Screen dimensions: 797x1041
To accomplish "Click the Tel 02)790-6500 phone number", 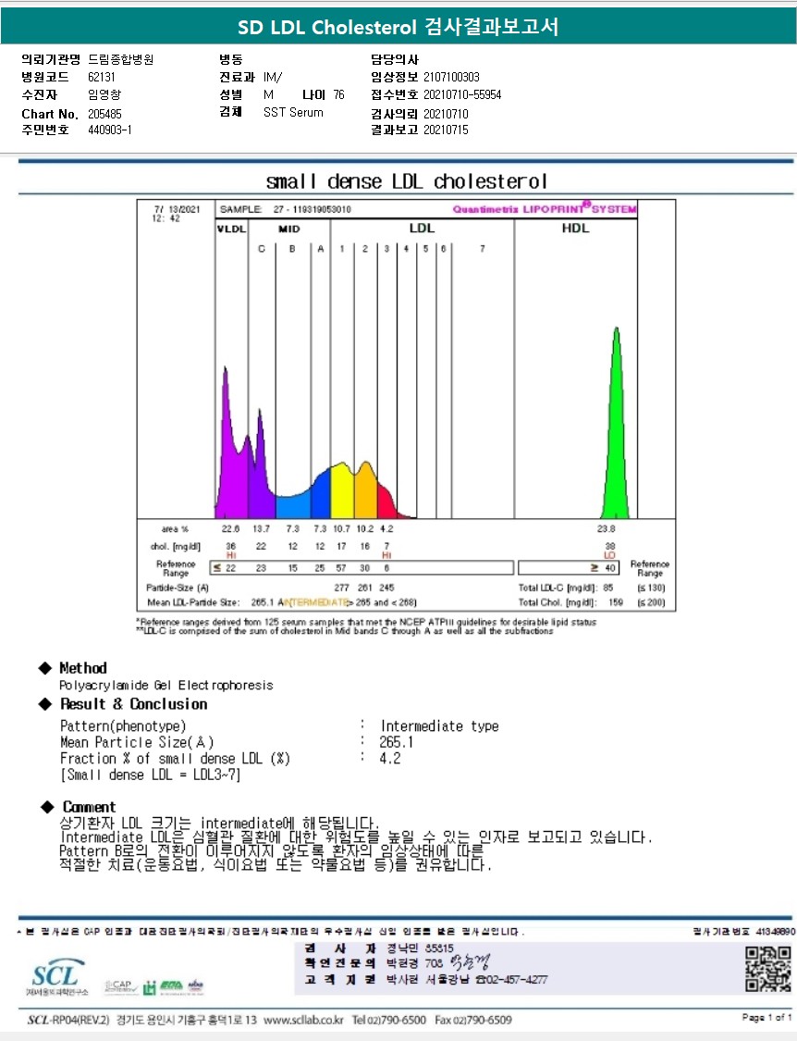I will 389,1020.
